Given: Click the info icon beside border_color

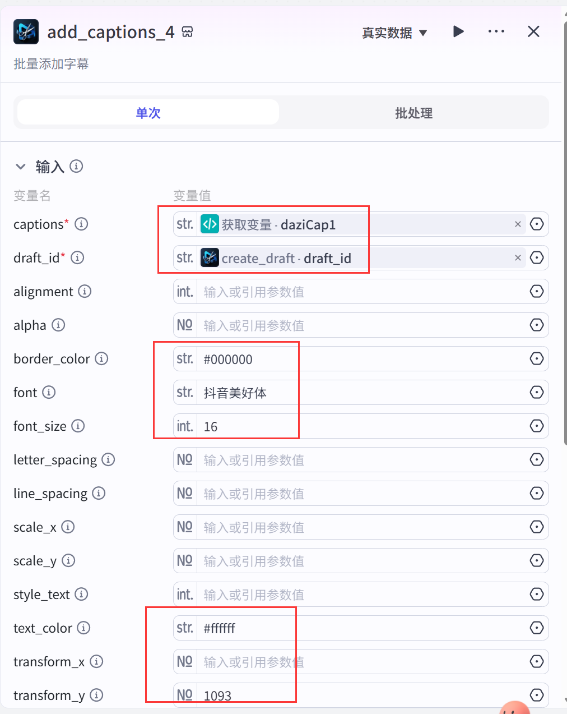Looking at the screenshot, I should click(x=101, y=358).
